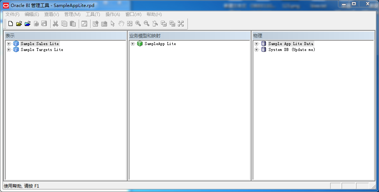The height and width of the screenshot is (192, 379).
Task: Click the 业务模型和映射 panel header
Action: coord(189,36)
